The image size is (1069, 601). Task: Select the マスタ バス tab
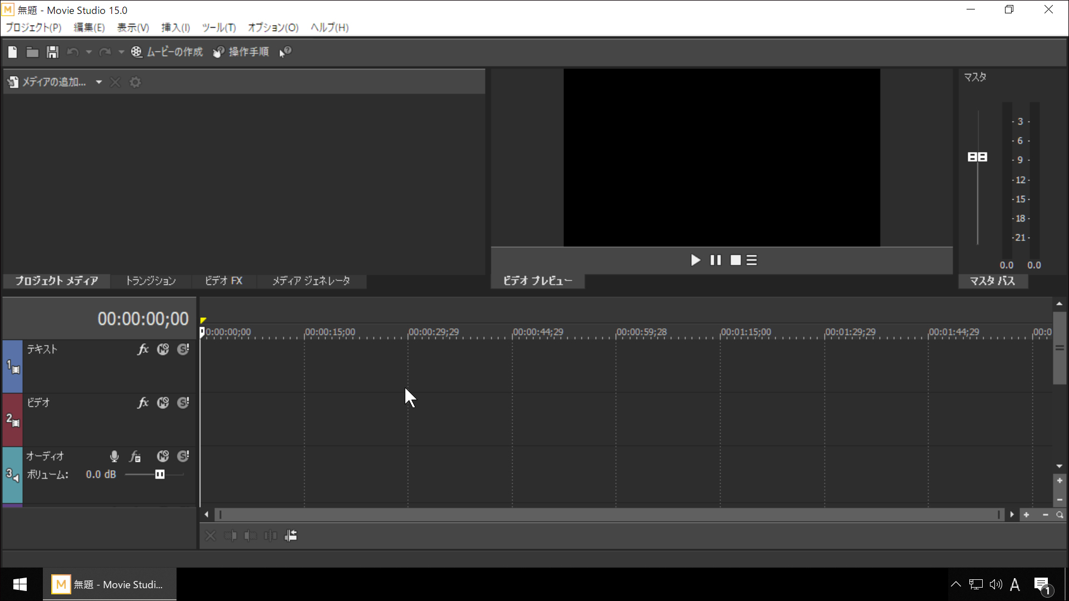(x=992, y=281)
